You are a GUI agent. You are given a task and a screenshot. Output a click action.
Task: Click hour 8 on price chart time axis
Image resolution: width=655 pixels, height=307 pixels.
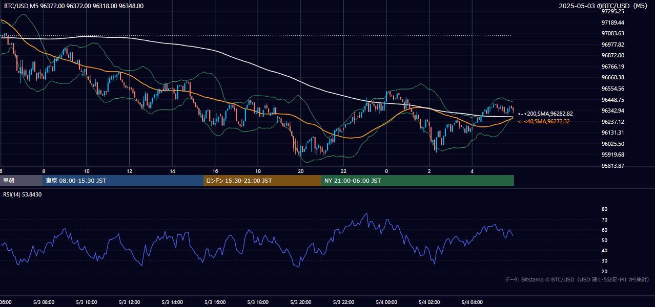tap(44, 171)
